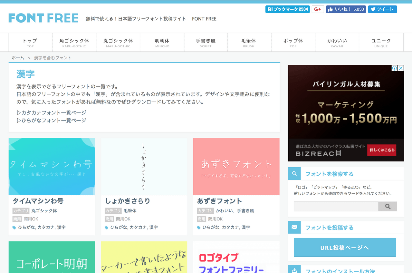Open the タイムマシンわ号 preview thumbnail
The height and width of the screenshot is (273, 412).
(x=52, y=166)
